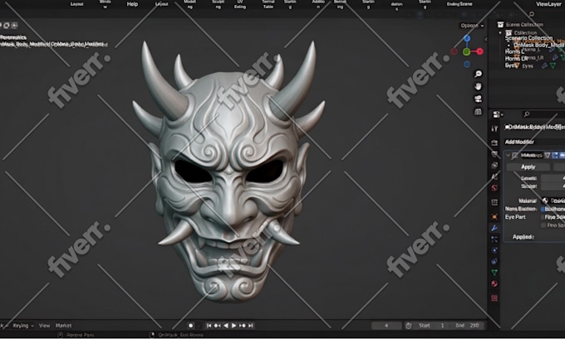Open the Output properties tab icon

click(494, 154)
